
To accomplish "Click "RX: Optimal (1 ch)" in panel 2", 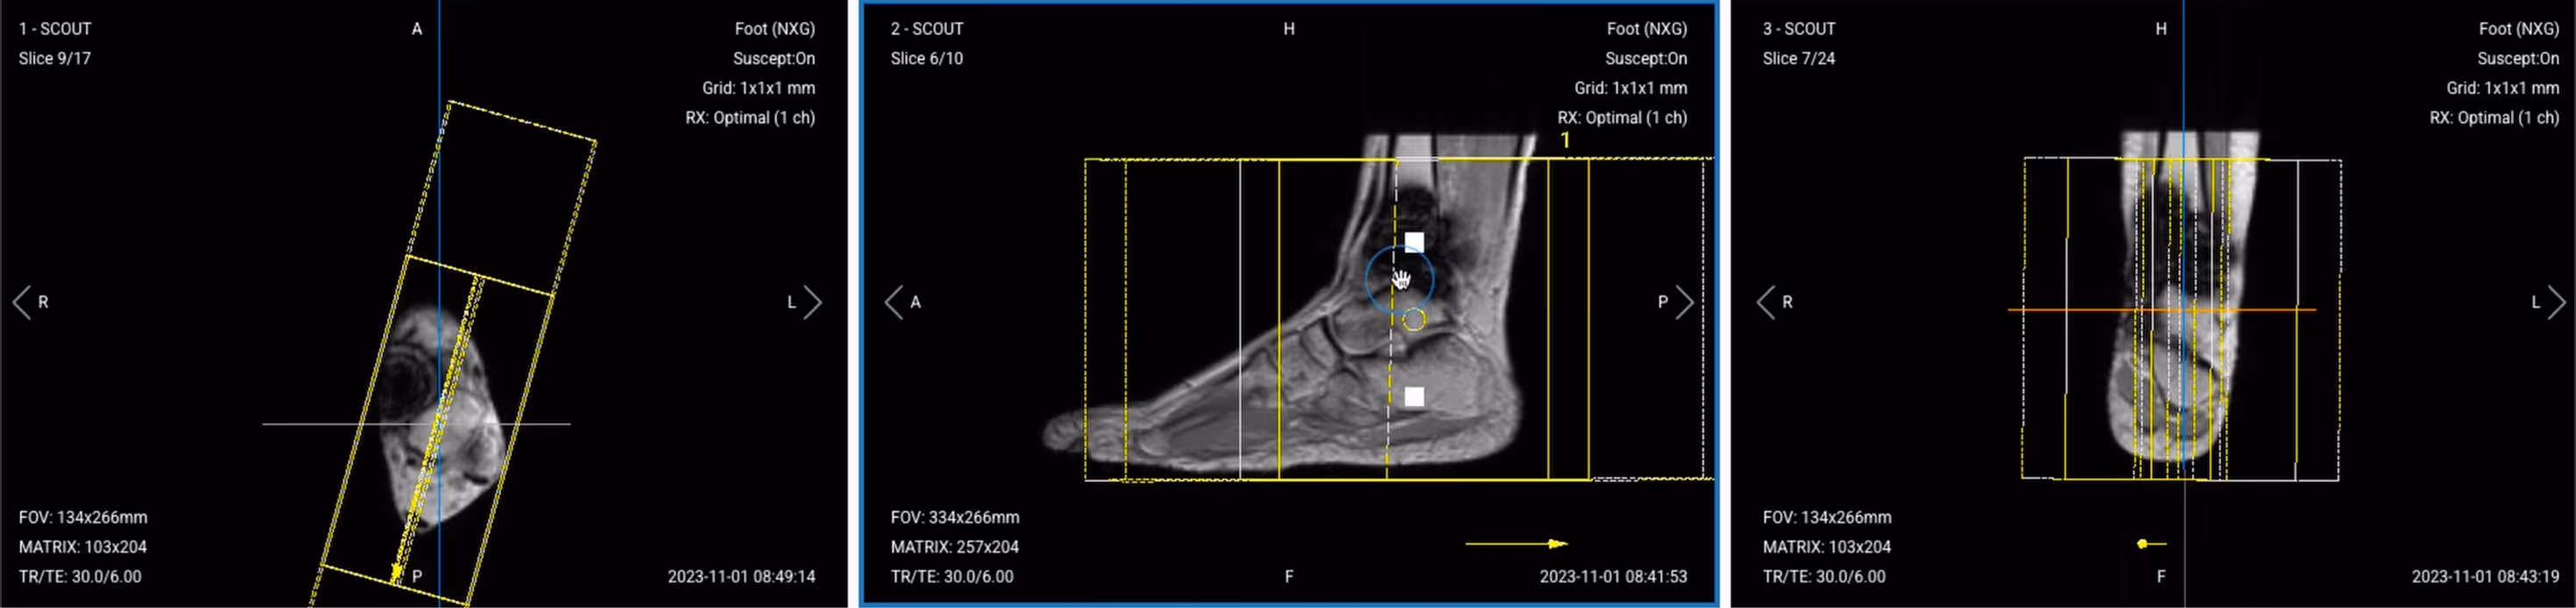I will (x=1622, y=117).
